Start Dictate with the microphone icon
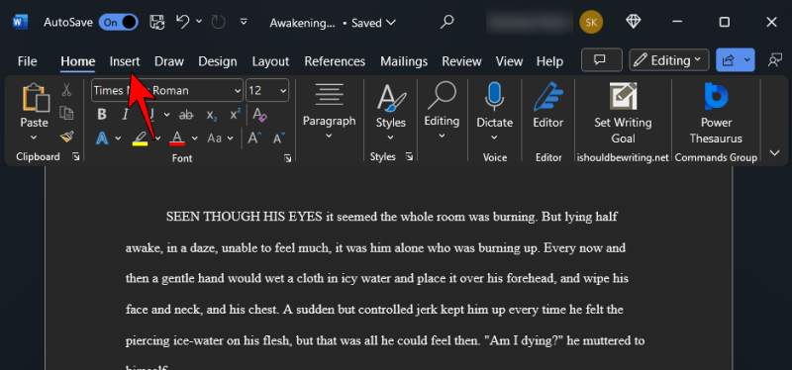 click(494, 96)
